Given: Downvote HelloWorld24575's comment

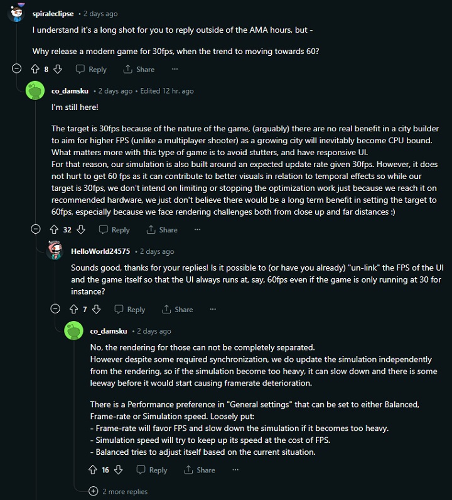Looking at the screenshot, I should pos(96,309).
